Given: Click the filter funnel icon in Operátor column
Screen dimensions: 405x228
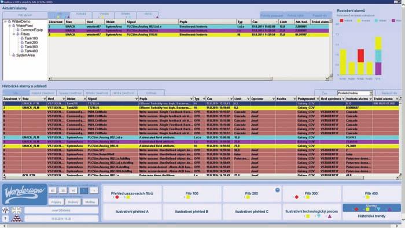Looking at the screenshot, I should pos(273,99).
